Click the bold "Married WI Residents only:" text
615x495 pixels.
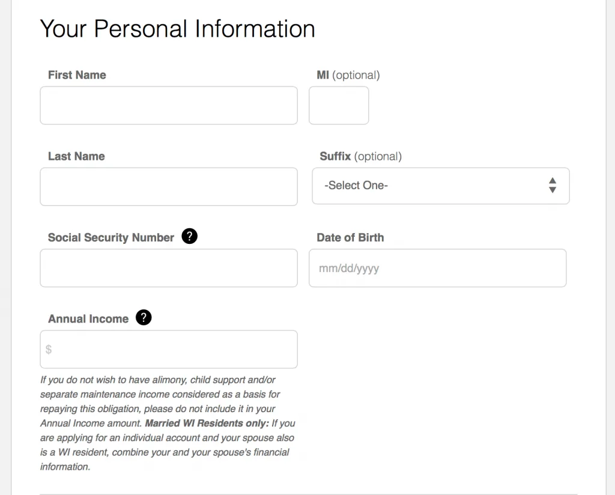click(207, 424)
